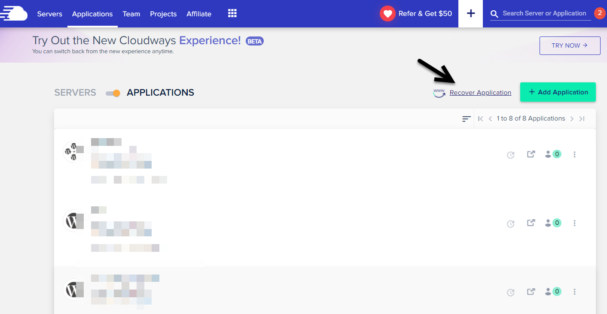This screenshot has height=314, width=607.
Task: Click the WordPress icon in third row
Action: [73, 290]
